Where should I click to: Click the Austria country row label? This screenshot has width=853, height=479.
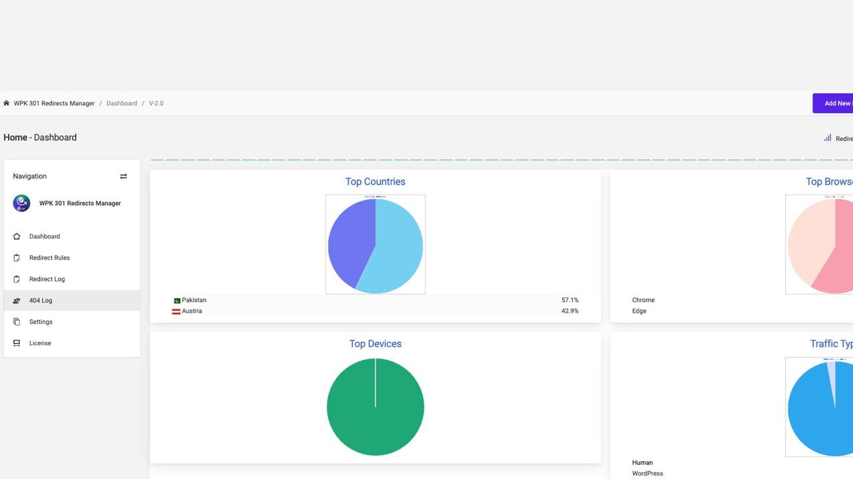coord(192,311)
